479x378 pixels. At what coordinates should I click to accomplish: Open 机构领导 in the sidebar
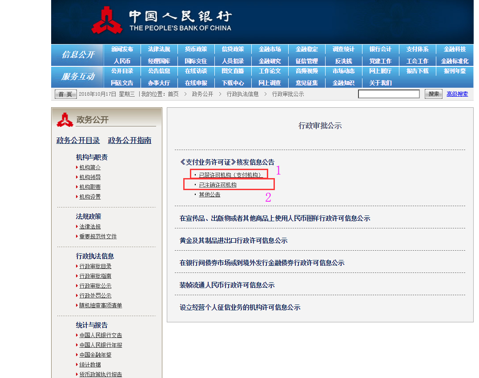click(90, 177)
